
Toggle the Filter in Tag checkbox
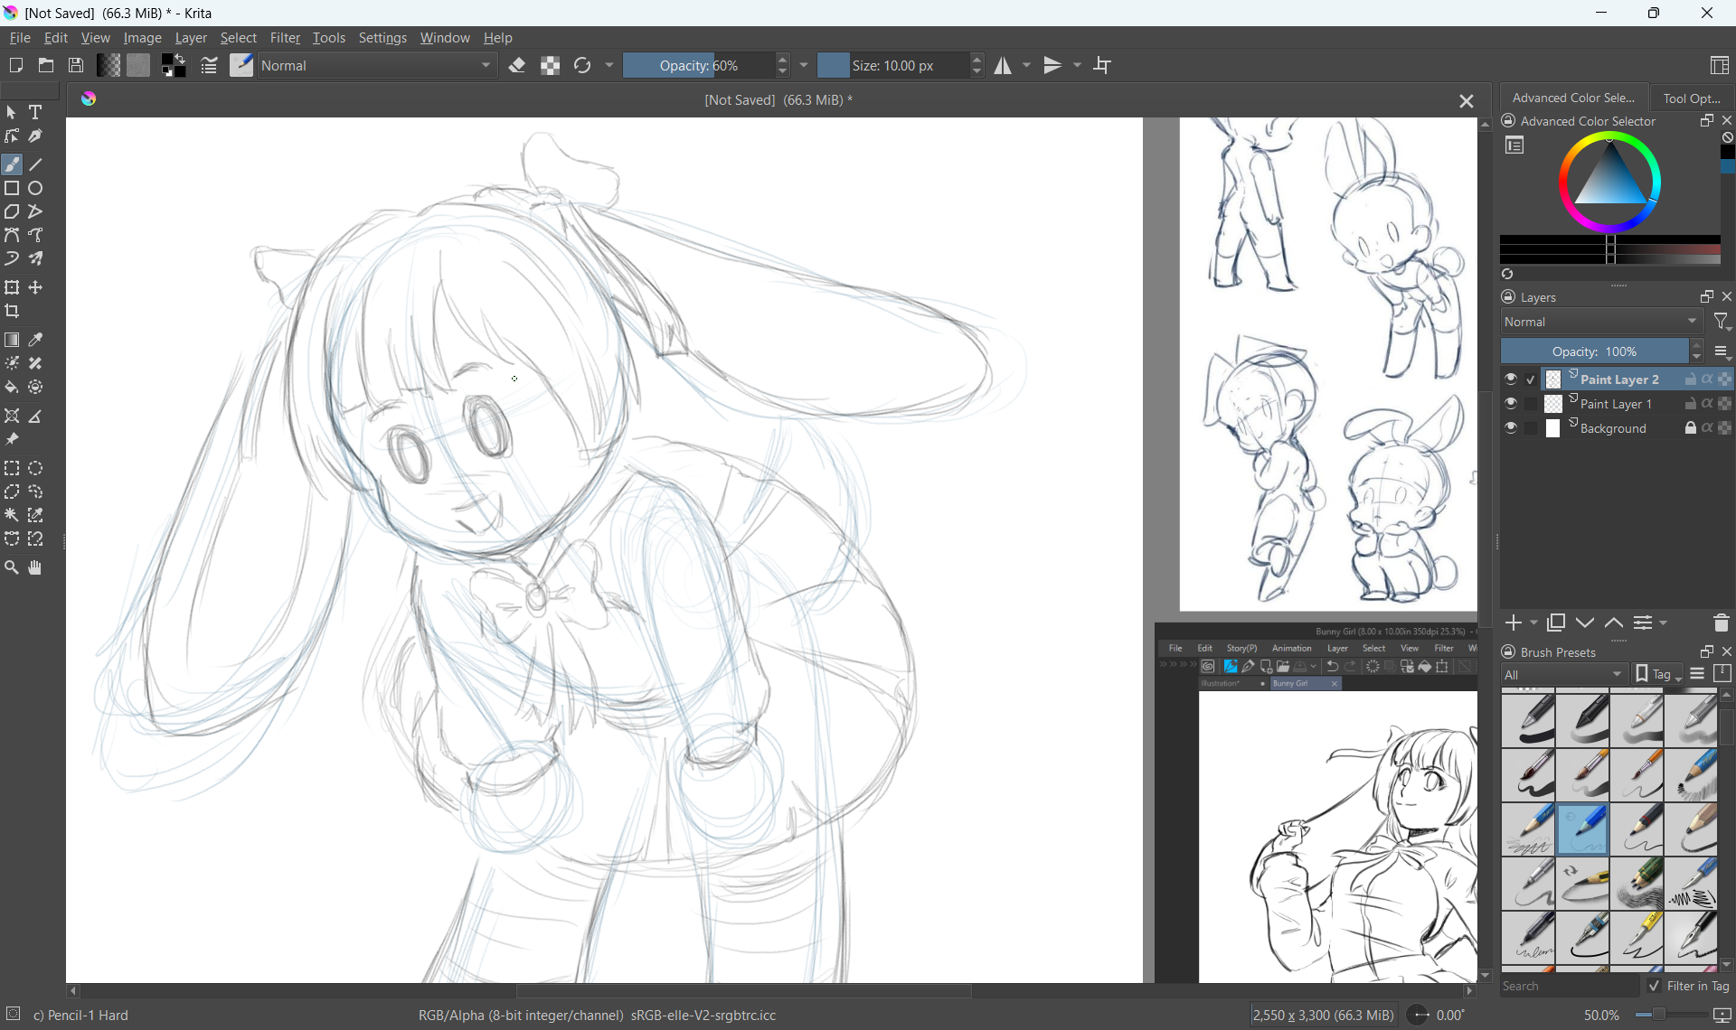pos(1654,986)
